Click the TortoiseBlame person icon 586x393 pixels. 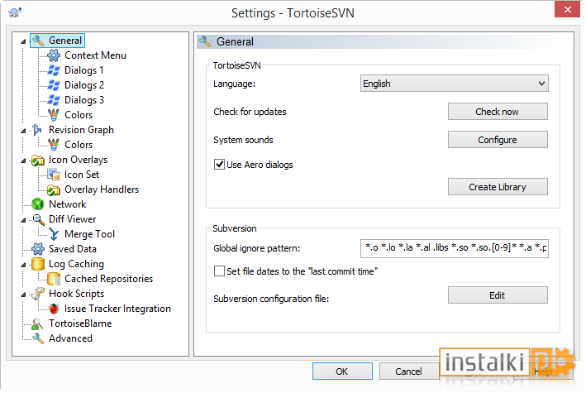(x=37, y=324)
